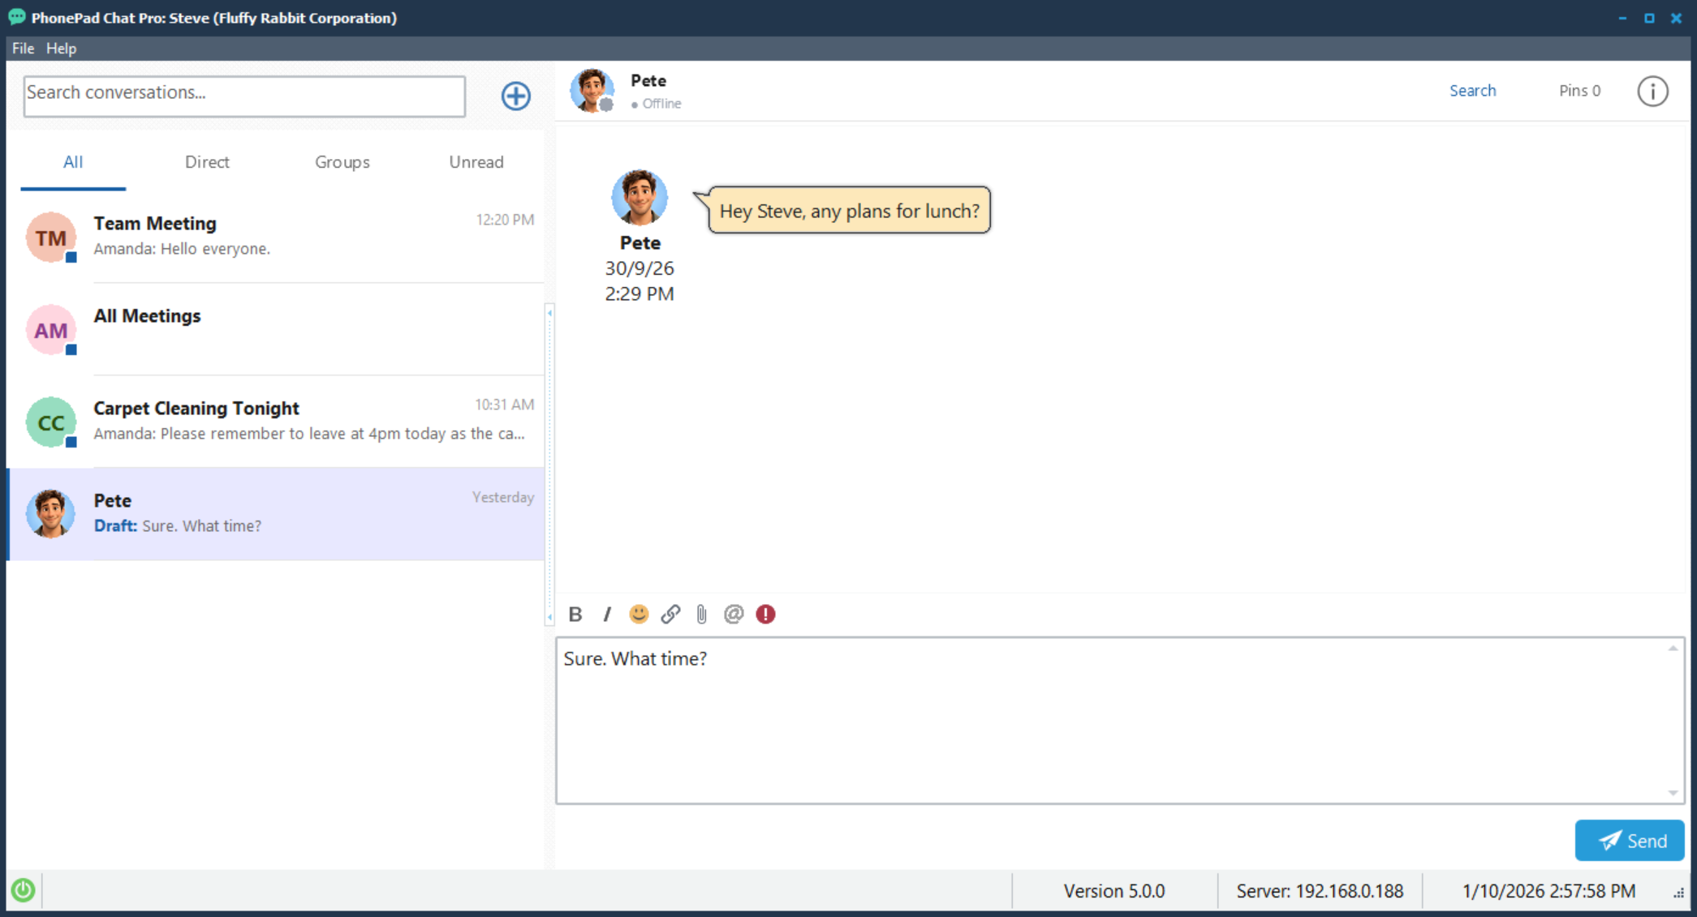Image resolution: width=1697 pixels, height=917 pixels.
Task: Switch to the All tab
Action: [x=73, y=162]
